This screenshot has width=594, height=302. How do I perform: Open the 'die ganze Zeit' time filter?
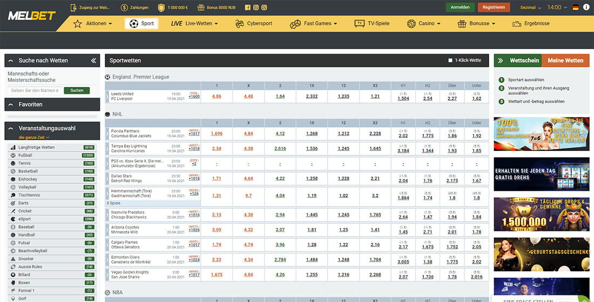click(34, 138)
